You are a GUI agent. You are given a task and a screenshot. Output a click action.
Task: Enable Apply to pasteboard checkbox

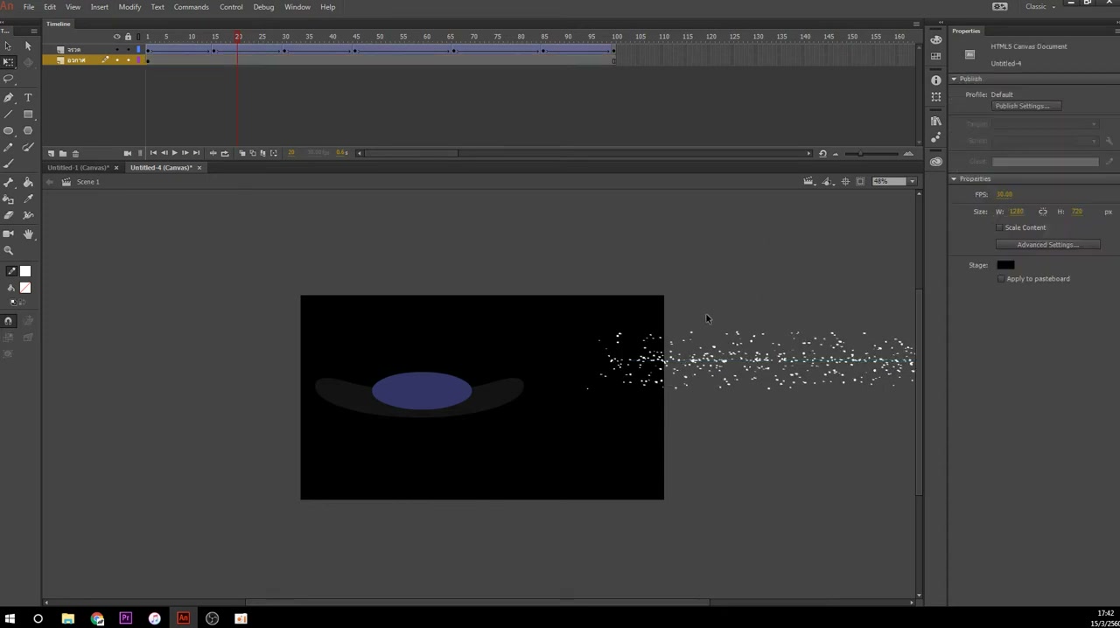(x=1001, y=279)
